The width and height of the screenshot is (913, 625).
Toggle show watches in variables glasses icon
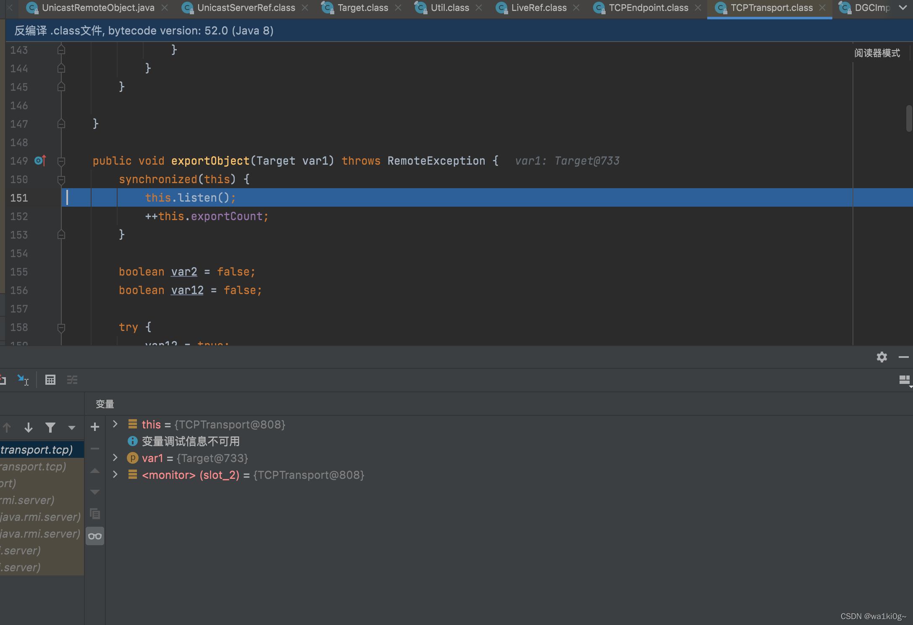pyautogui.click(x=95, y=536)
